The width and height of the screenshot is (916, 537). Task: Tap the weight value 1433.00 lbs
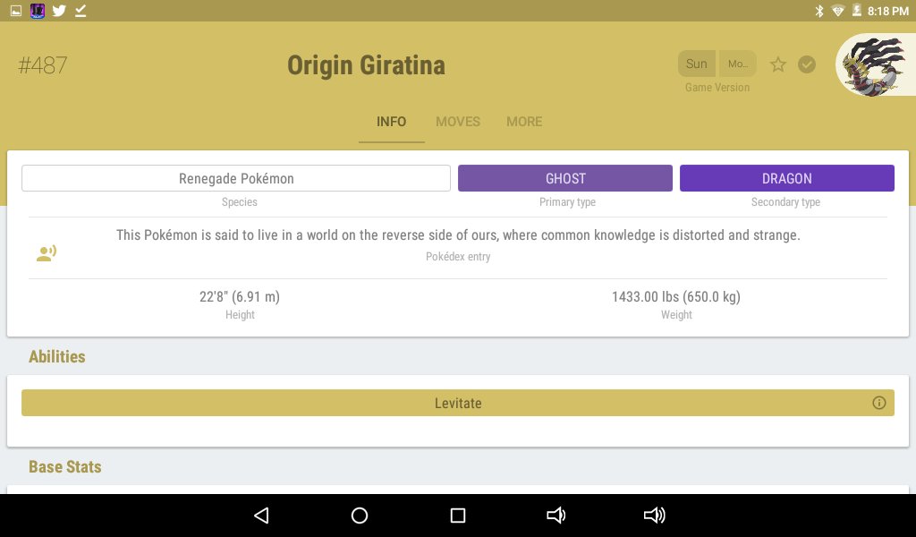click(x=676, y=296)
